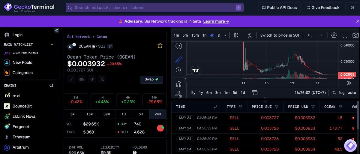Select the 6H stats tab
Viewport: 360px width, 154px height.
click(141, 114)
